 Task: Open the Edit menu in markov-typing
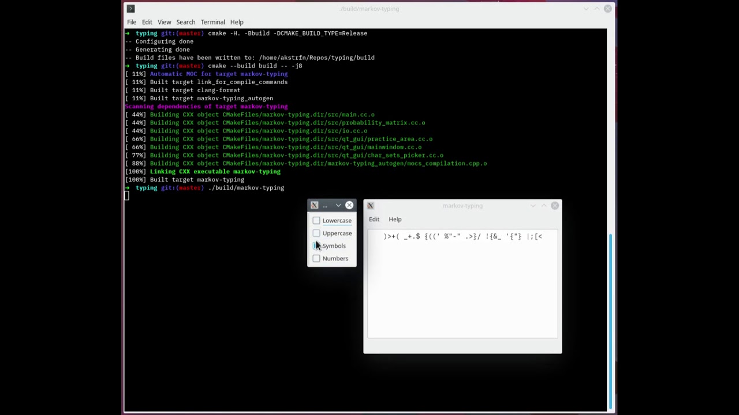(x=374, y=219)
